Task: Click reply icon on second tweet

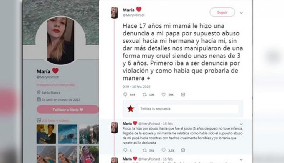Action: point(125,150)
